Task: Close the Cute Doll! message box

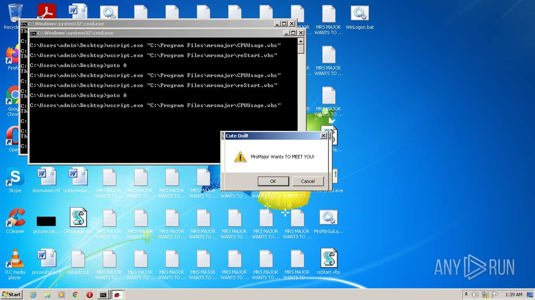Action: (323, 136)
